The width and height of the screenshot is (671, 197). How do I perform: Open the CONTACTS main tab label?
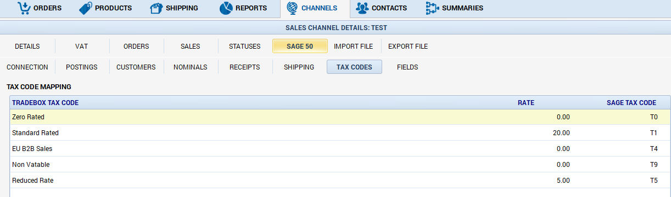pos(389,8)
